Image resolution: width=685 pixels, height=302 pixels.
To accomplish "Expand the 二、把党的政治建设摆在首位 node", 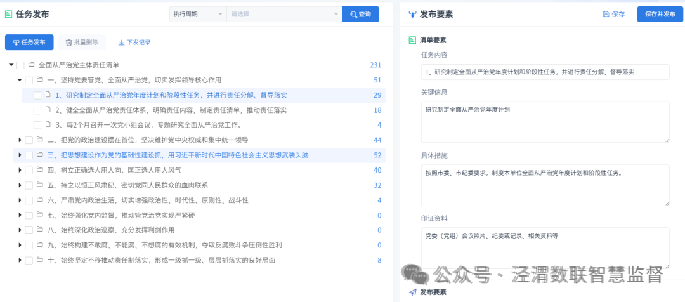I will (20, 140).
